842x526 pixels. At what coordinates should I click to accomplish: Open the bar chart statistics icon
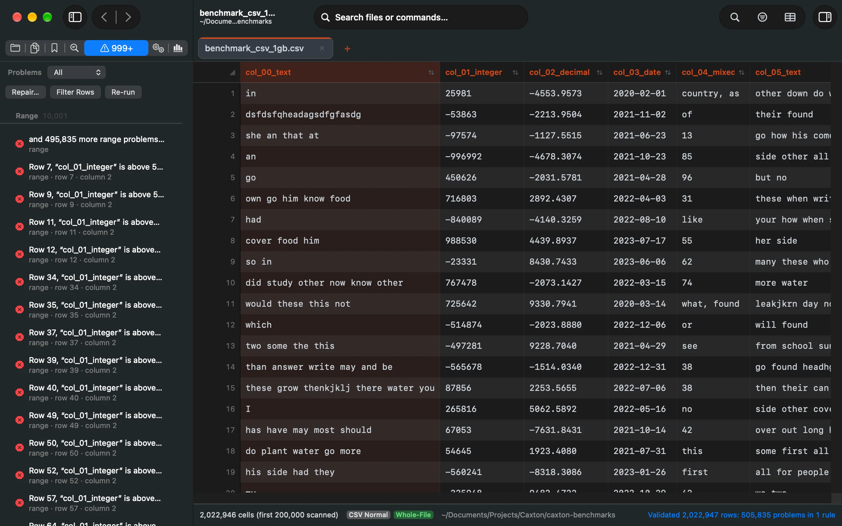coord(178,48)
